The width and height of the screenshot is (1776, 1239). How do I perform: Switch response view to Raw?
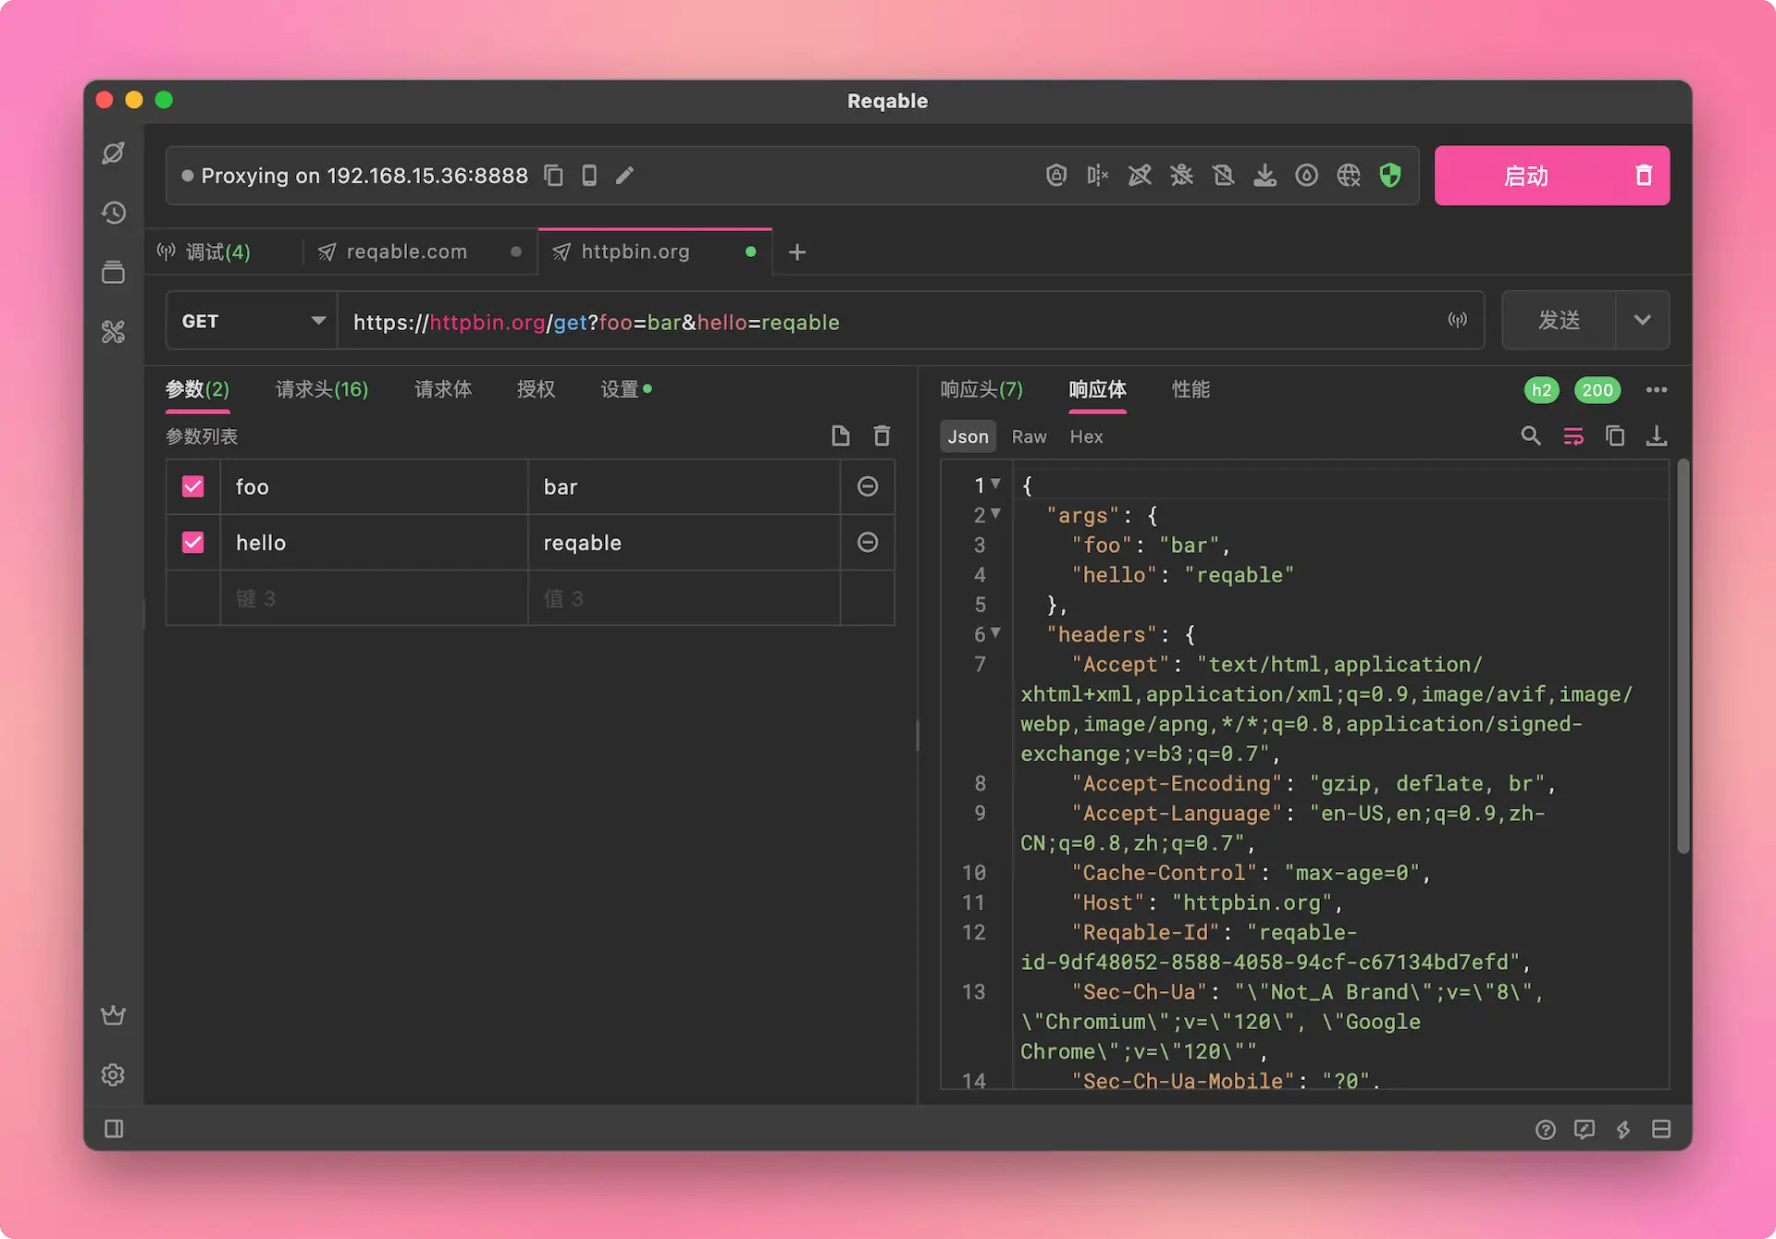(1029, 436)
